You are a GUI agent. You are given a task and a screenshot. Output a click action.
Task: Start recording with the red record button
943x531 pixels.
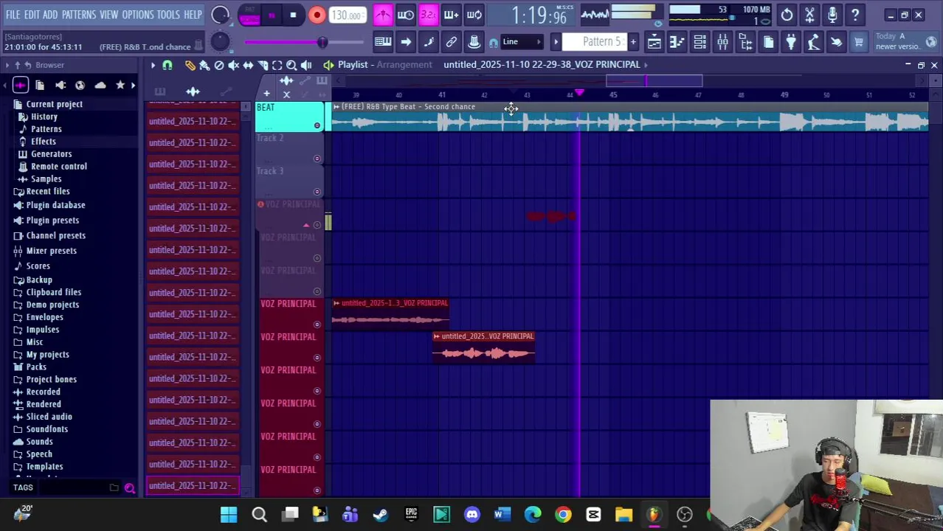pos(317,15)
